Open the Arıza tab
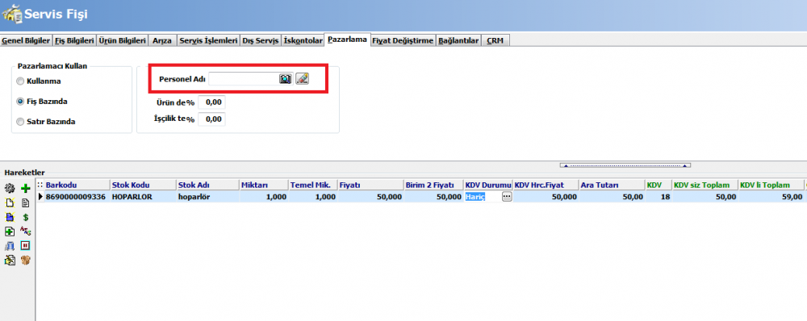Viewport: 807px width, 321px height. pos(163,40)
